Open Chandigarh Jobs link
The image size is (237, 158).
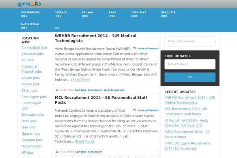[34, 97]
